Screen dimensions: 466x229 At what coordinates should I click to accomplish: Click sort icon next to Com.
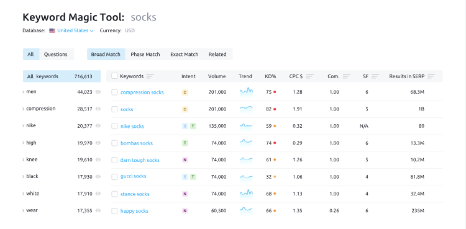pyautogui.click(x=347, y=76)
